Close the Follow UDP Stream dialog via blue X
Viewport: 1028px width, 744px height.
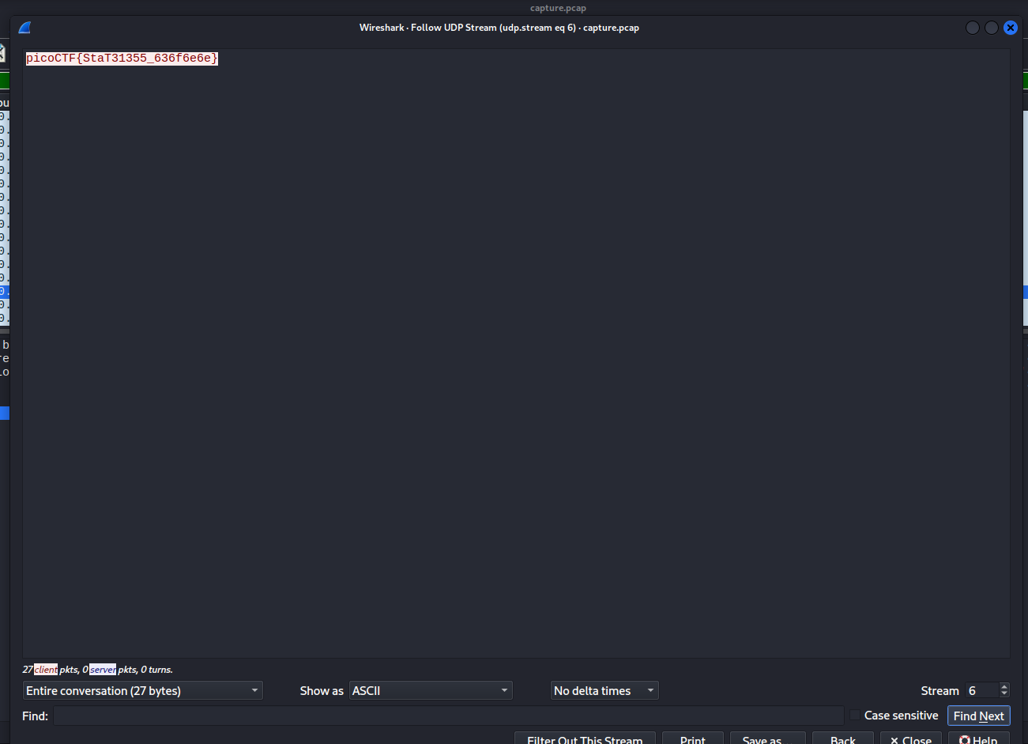tap(1010, 28)
